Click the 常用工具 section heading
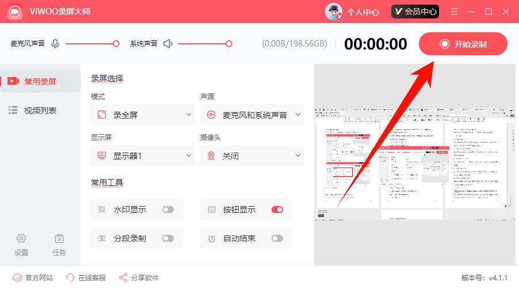 [x=107, y=182]
